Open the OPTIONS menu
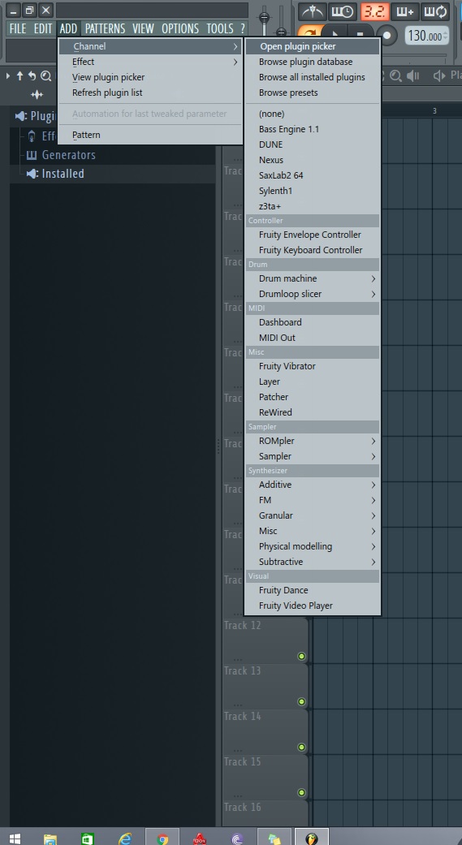Viewport: 462px width, 845px height. pyautogui.click(x=180, y=28)
